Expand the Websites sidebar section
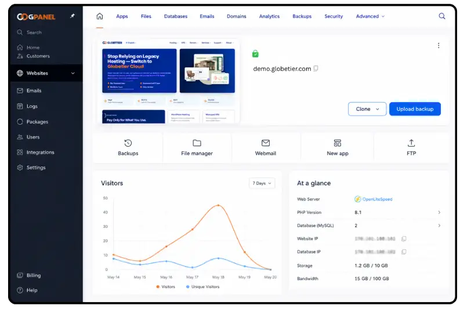Viewport: 464px width, 309px height. tap(46, 73)
